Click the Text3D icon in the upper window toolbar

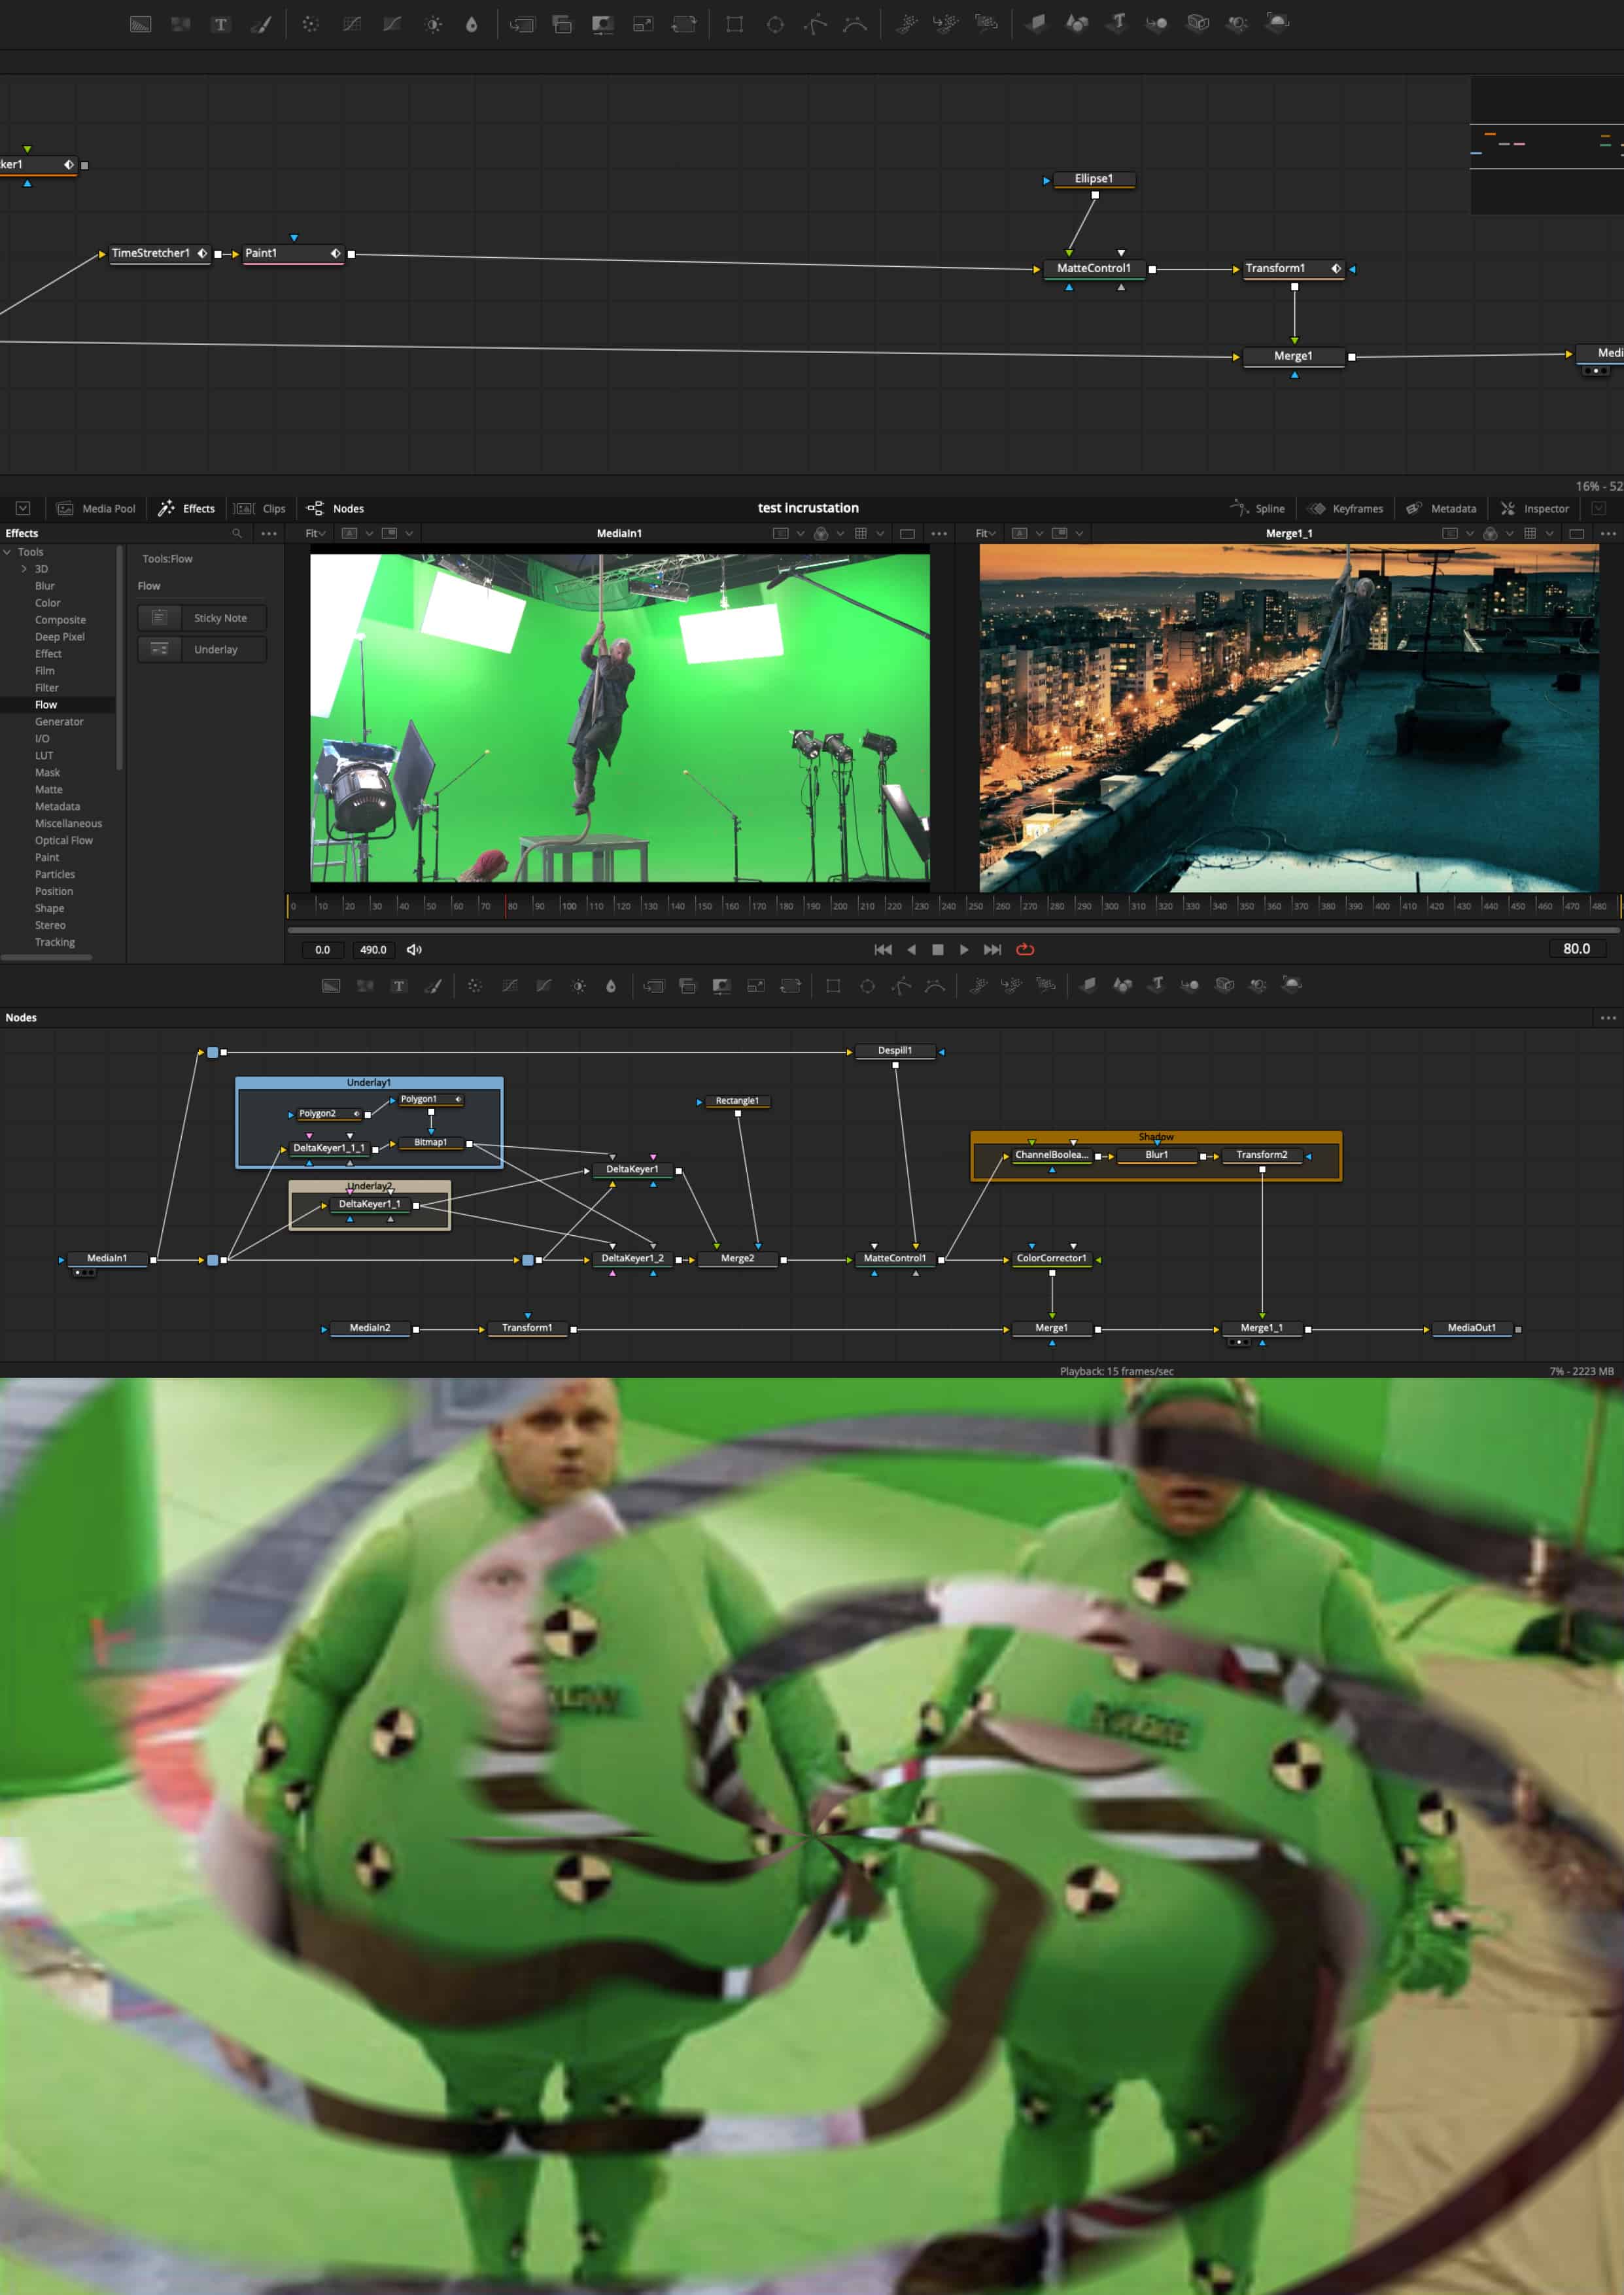click(x=1117, y=22)
